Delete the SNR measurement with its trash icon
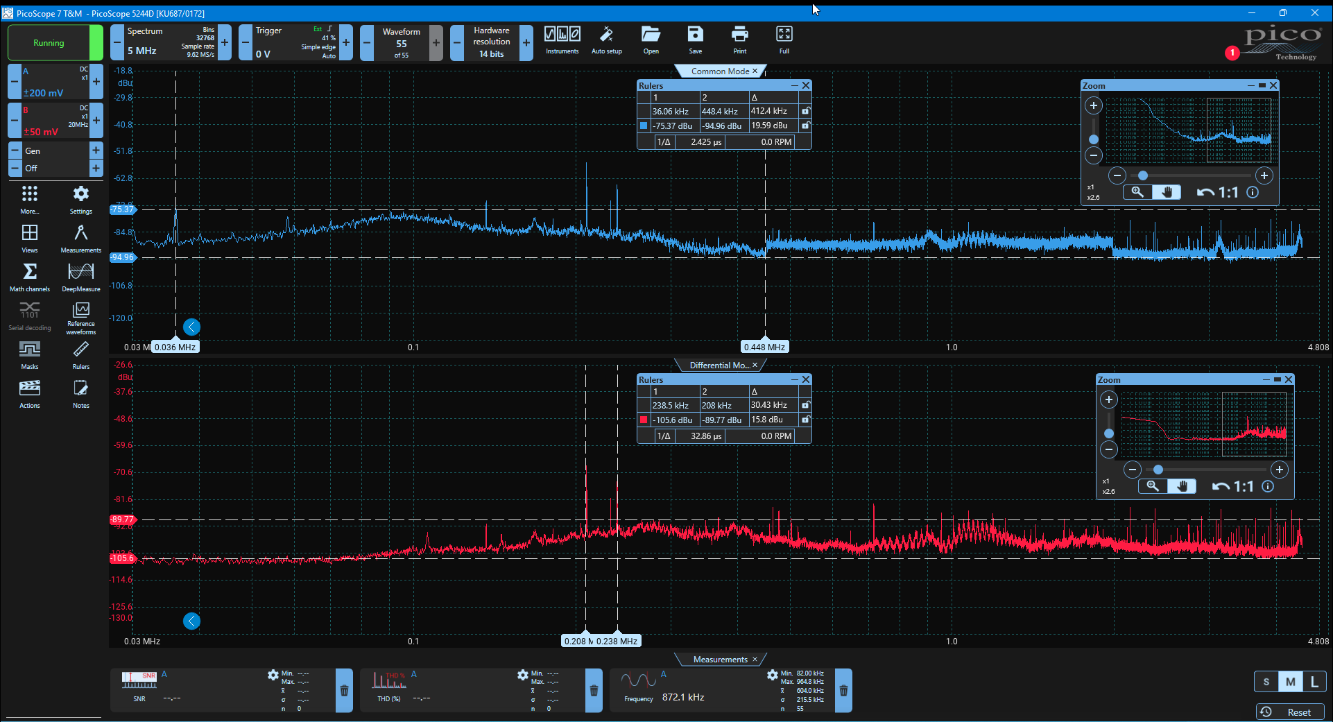Viewport: 1333px width, 722px height. [x=344, y=691]
